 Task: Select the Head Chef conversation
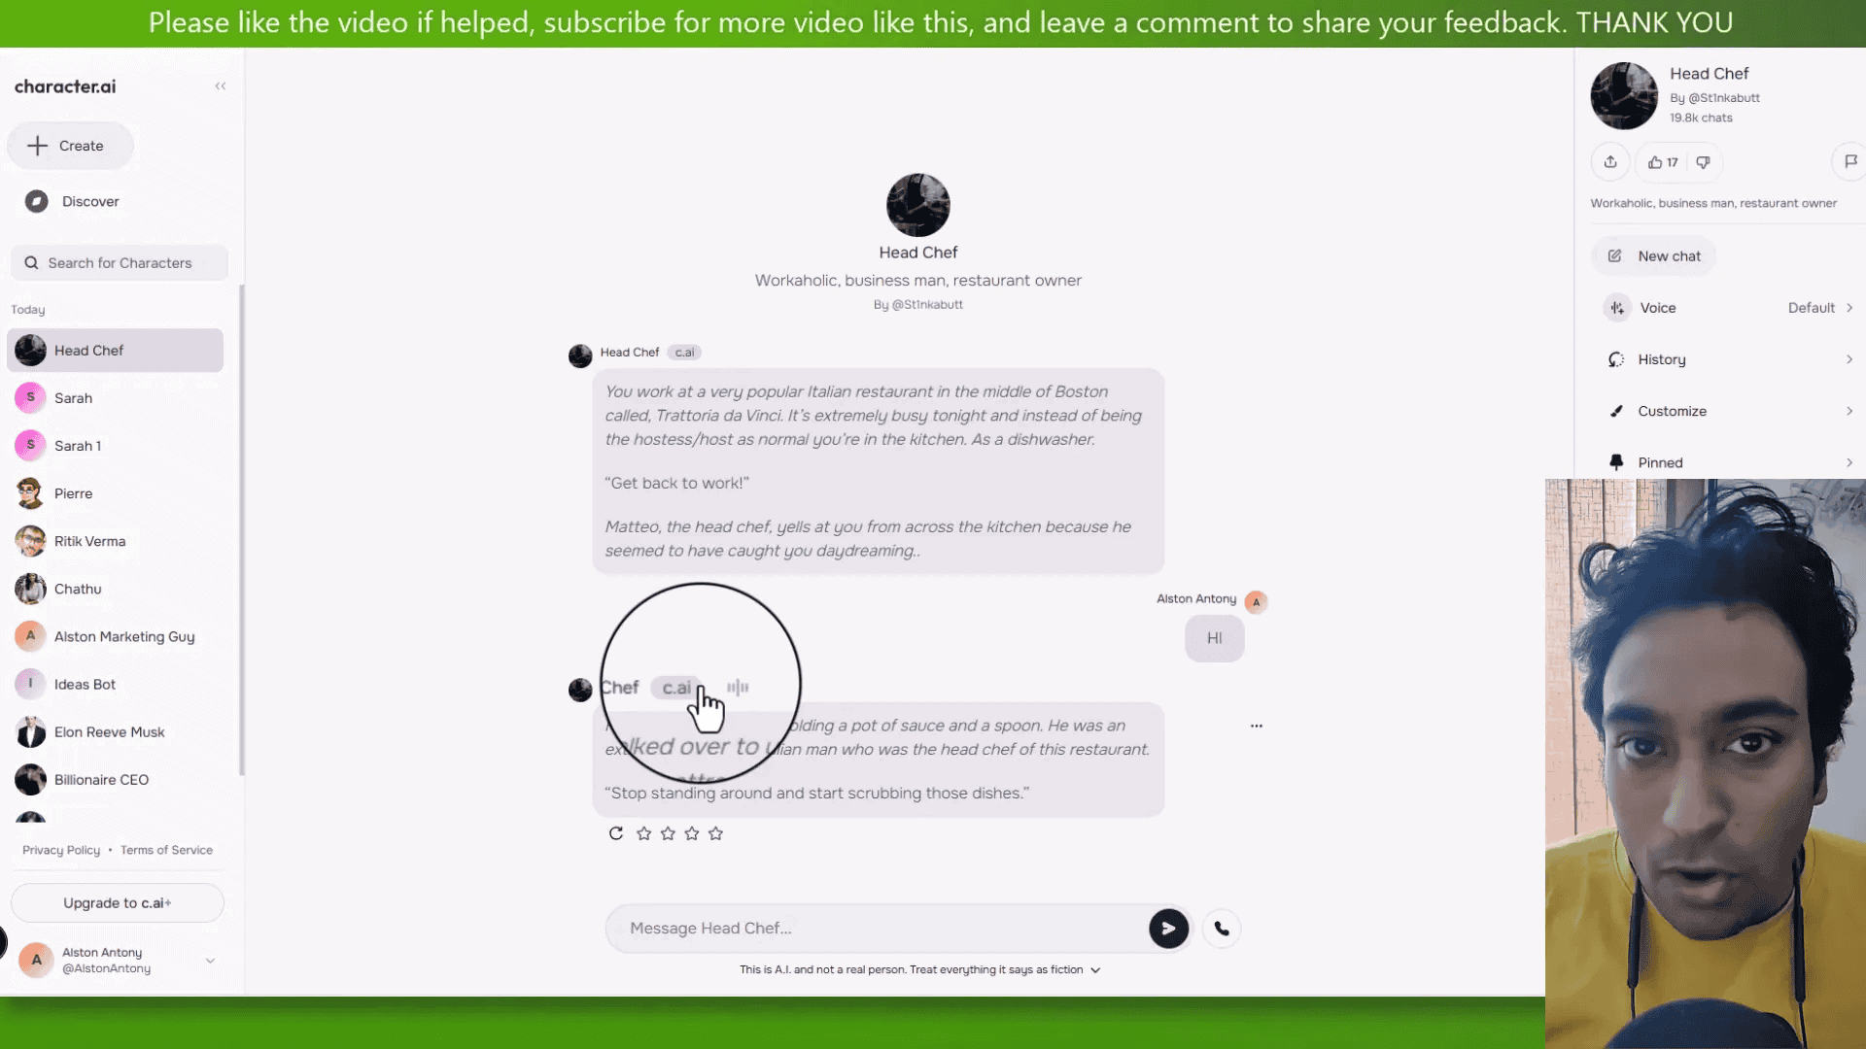pos(116,350)
